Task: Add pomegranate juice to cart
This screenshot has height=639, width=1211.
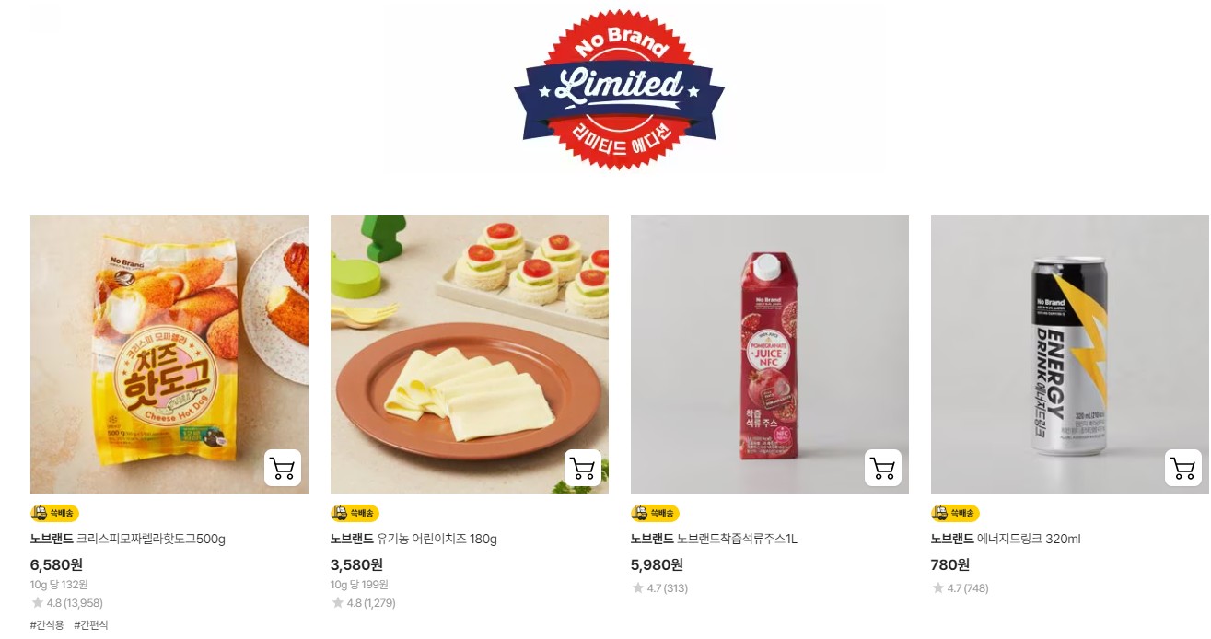Action: (x=883, y=468)
